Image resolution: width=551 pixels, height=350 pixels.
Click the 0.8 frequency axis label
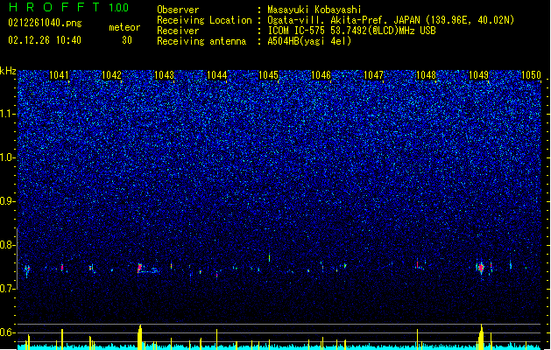click(x=7, y=245)
